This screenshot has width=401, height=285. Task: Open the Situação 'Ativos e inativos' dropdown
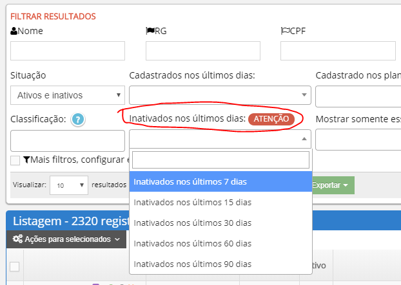(x=68, y=95)
